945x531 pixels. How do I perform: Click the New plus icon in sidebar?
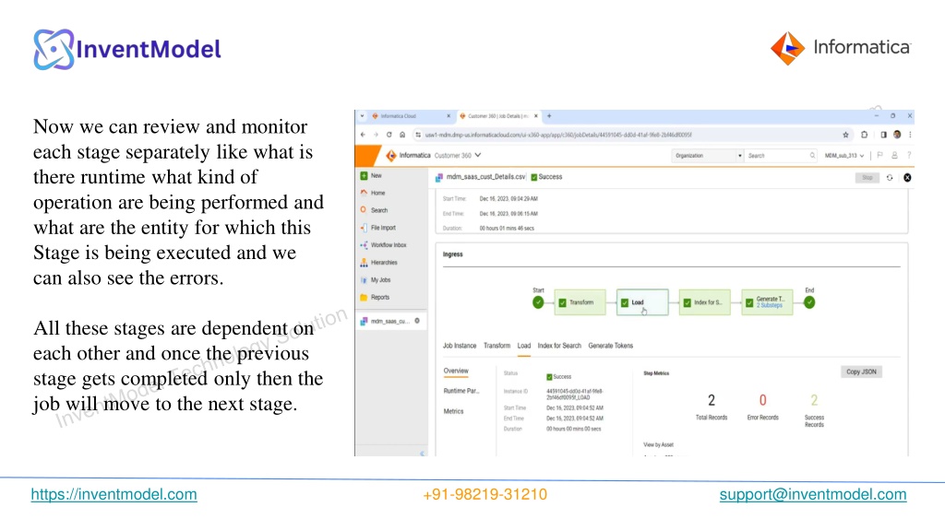(x=364, y=176)
